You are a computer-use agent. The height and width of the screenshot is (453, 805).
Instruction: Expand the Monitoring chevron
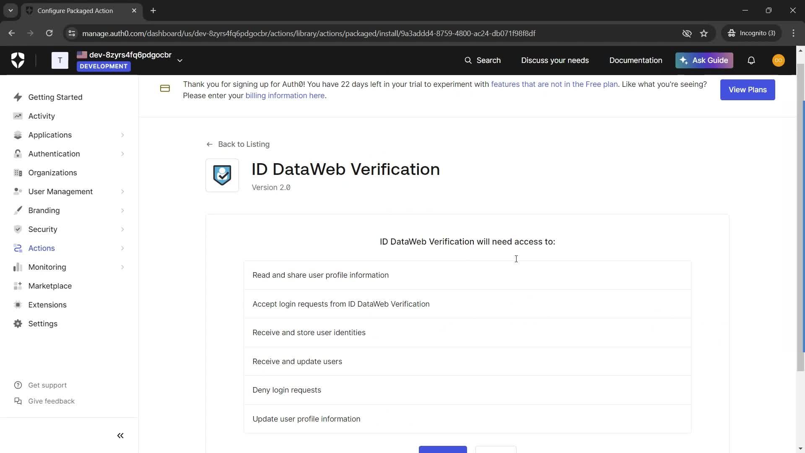click(122, 267)
